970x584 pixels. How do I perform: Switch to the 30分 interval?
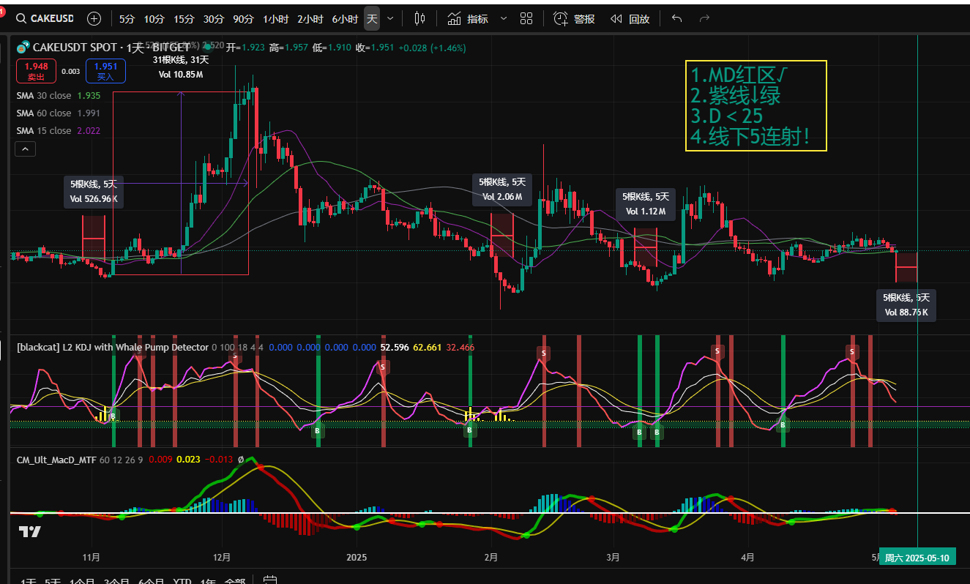[214, 18]
